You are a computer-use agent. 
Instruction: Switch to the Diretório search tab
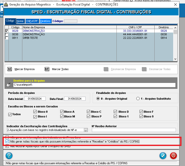point(45,21)
